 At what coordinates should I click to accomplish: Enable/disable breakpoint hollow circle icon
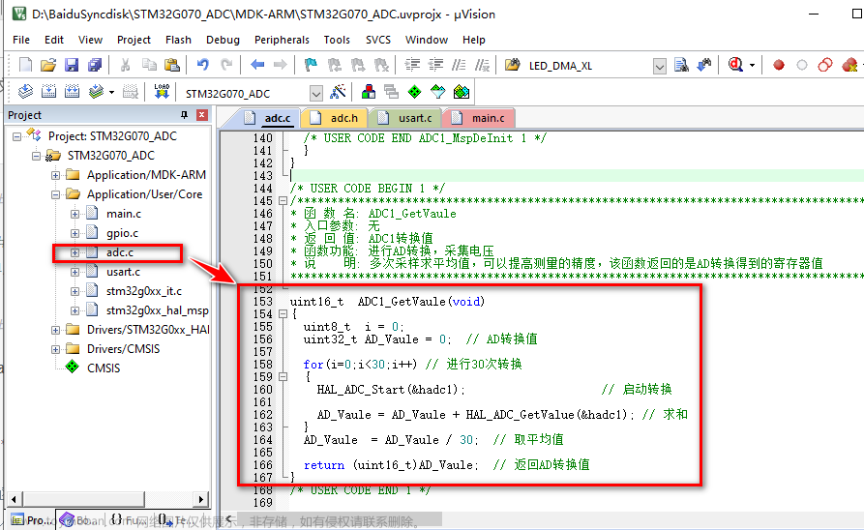(x=802, y=65)
